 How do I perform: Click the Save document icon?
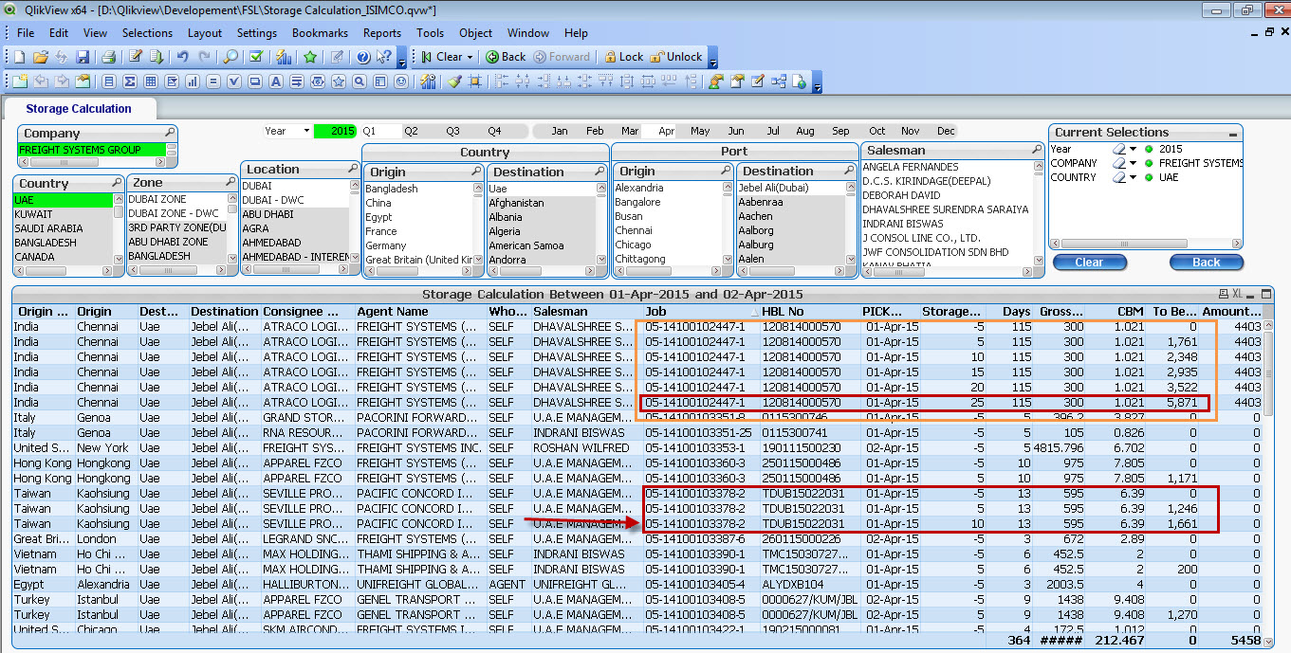click(83, 57)
